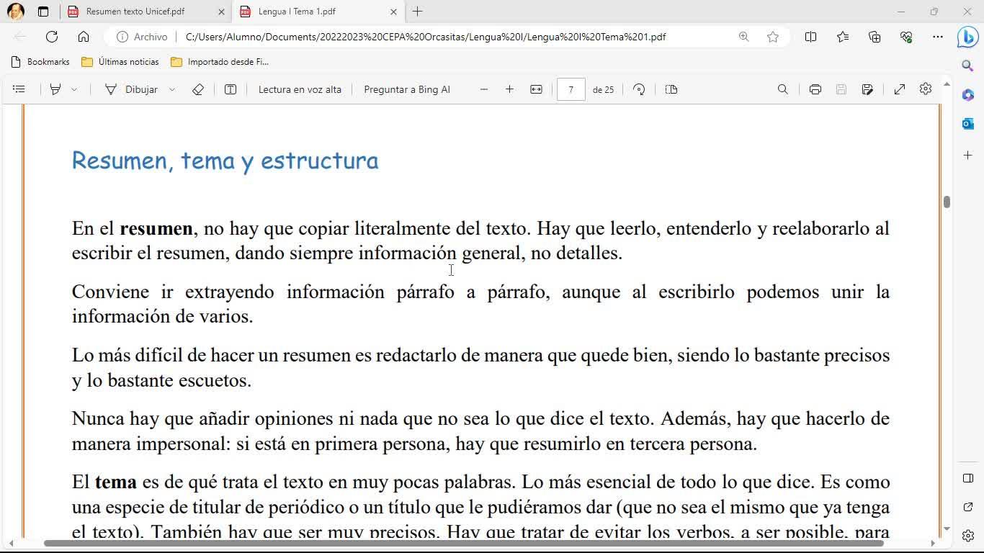The height and width of the screenshot is (553, 984).
Task: Click the address bar file URL
Action: pyautogui.click(x=426, y=37)
